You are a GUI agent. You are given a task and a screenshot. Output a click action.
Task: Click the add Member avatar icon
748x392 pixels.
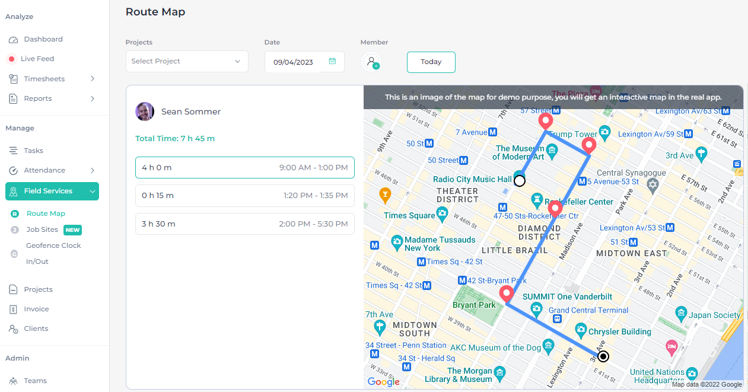click(x=371, y=61)
